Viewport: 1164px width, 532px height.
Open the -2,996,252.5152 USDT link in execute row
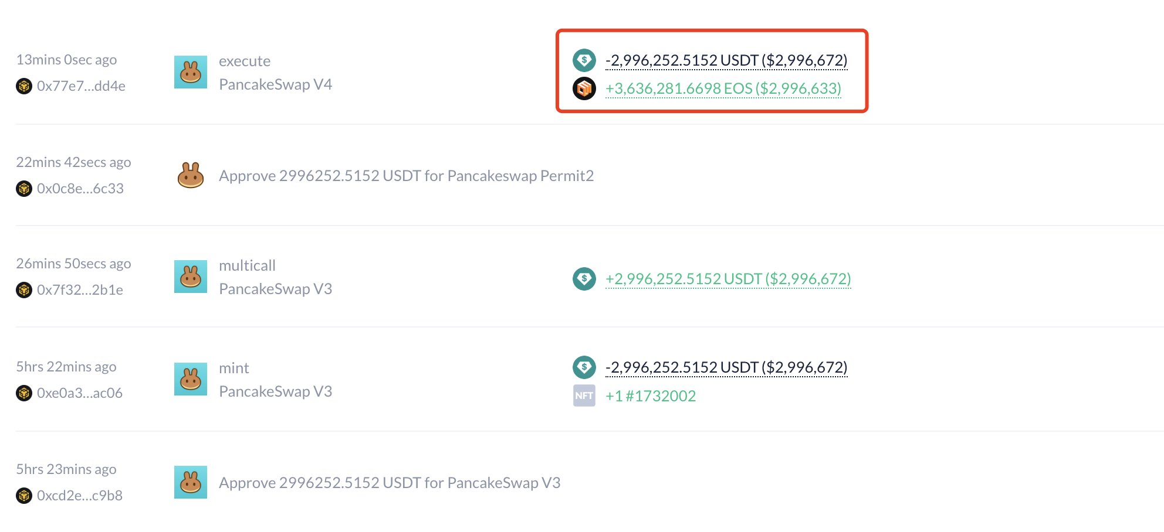click(726, 59)
